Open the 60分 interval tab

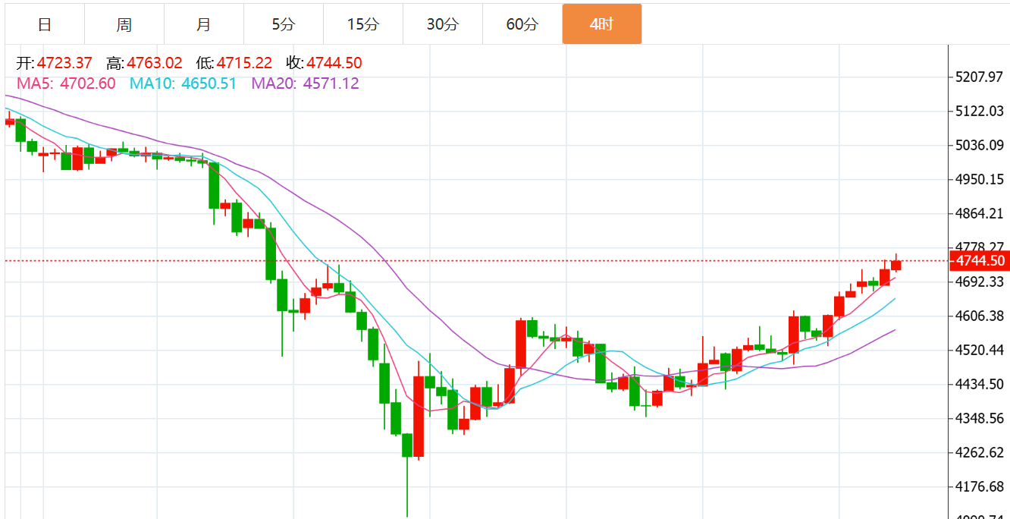point(522,24)
